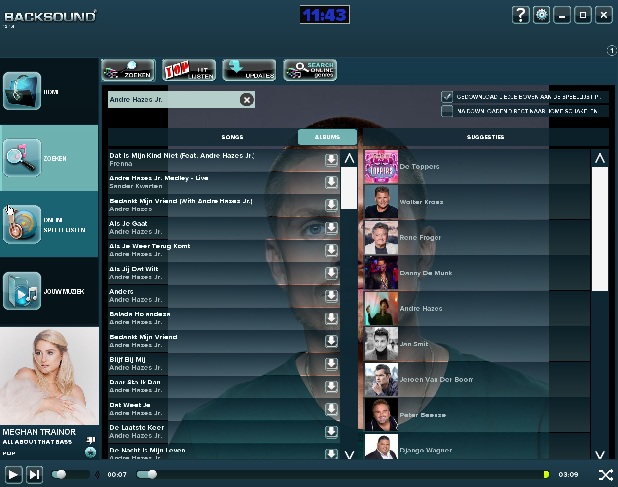This screenshot has height=487, width=618.
Task: Play the current track
Action: pyautogui.click(x=13, y=475)
